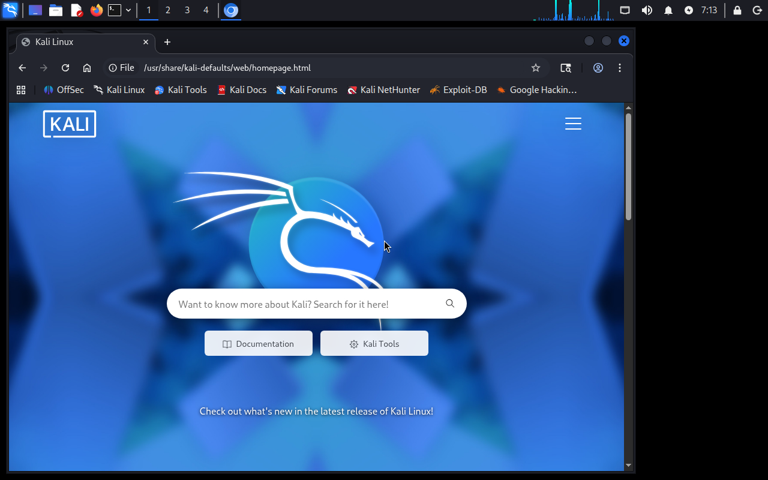This screenshot has width=768, height=480.
Task: Open the terminal dropdown arrow in panel
Action: [x=128, y=10]
